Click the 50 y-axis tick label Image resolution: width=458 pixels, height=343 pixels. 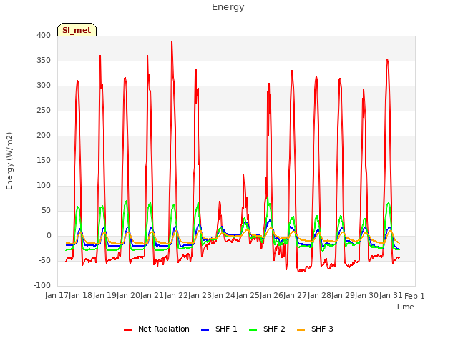46,211
